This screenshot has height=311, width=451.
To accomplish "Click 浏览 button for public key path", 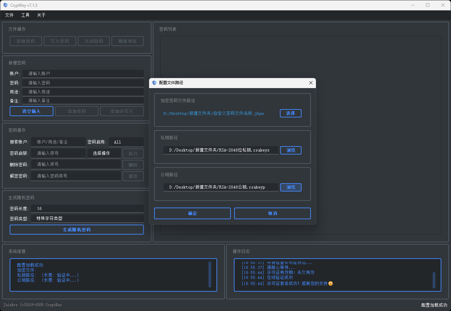I will tap(291, 187).
